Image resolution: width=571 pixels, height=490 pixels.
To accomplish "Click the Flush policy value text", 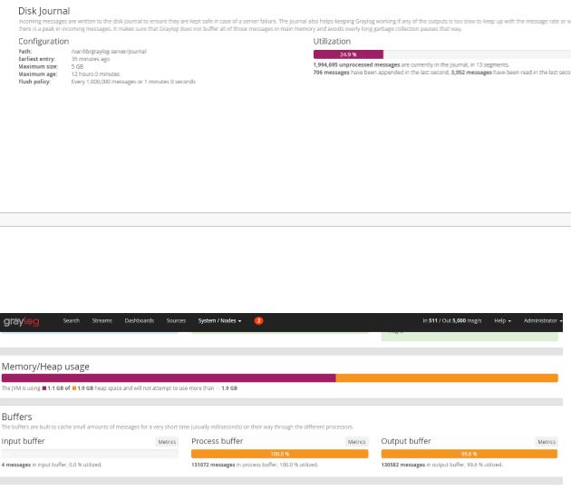I will (x=133, y=82).
